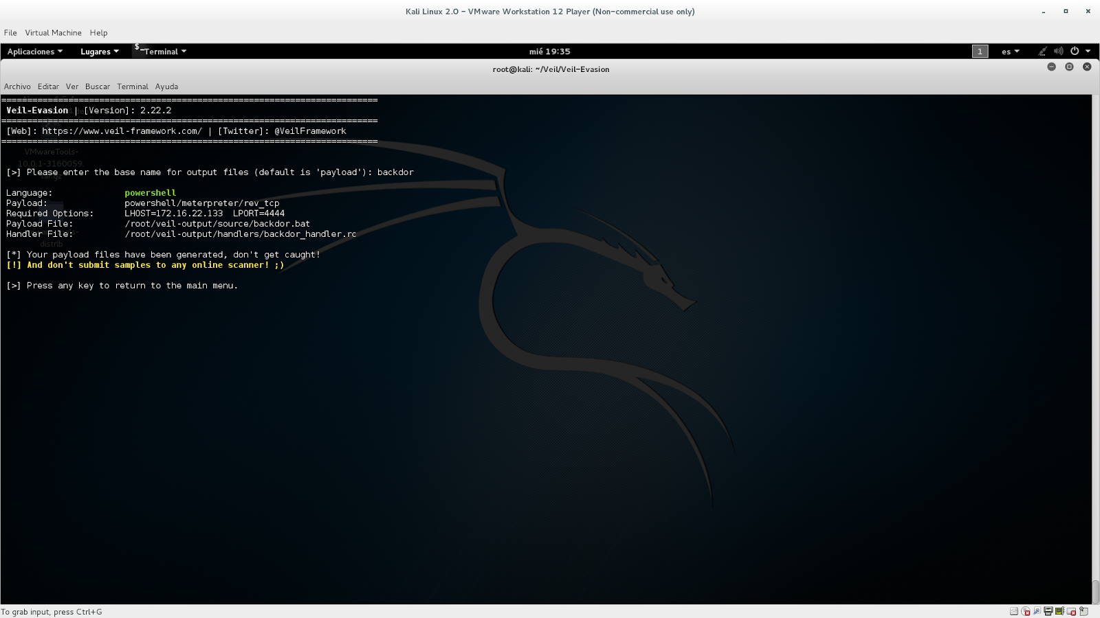1100x618 pixels.
Task: Click the disconnected CD/DVD drive icon
Action: pos(1026,611)
